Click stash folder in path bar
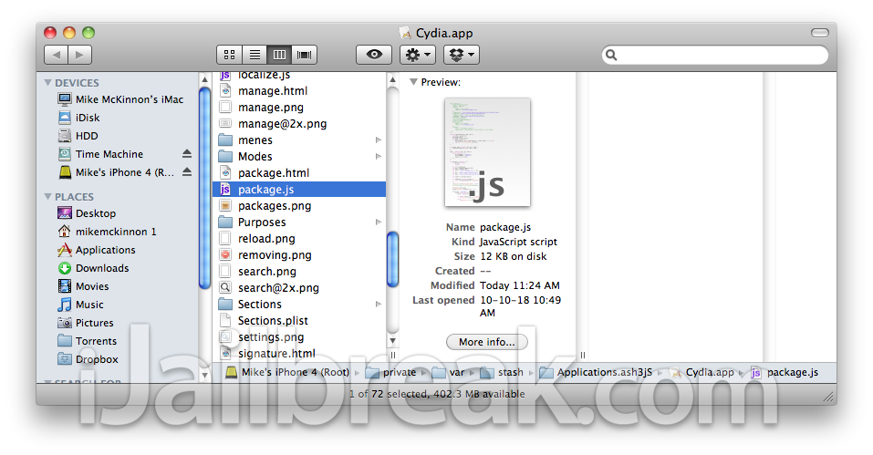 point(502,372)
